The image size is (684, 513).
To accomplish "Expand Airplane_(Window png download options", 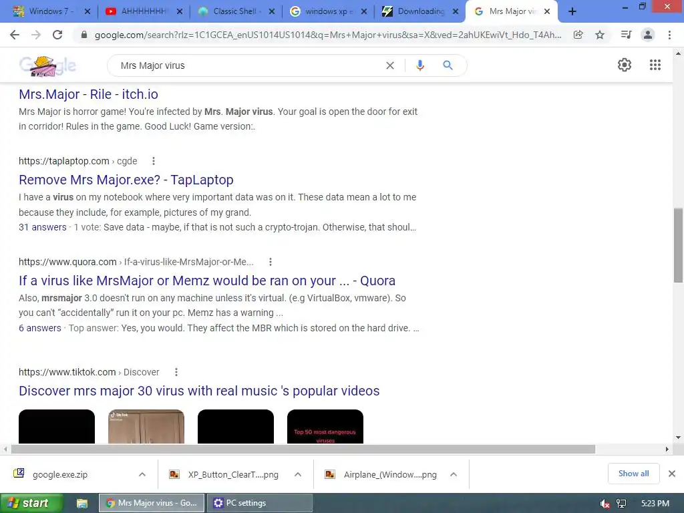I will [454, 474].
